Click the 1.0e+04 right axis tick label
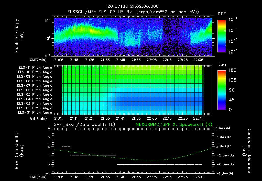The image size is (262, 181). [x=223, y=128]
